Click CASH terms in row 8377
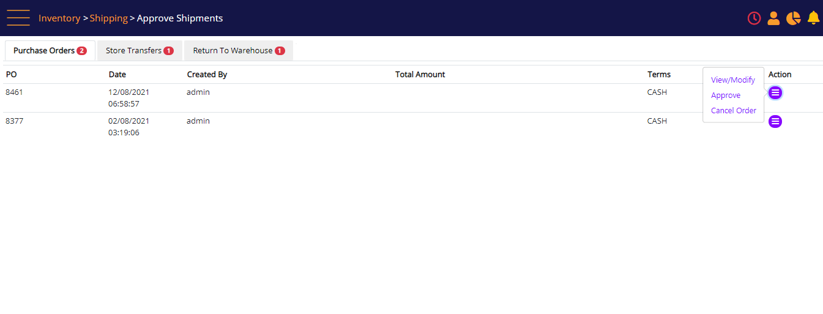This screenshot has width=823, height=314. pyautogui.click(x=657, y=121)
